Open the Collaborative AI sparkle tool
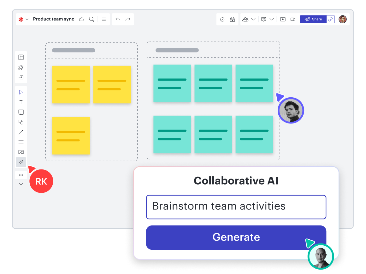366x274 pixels. (21, 162)
